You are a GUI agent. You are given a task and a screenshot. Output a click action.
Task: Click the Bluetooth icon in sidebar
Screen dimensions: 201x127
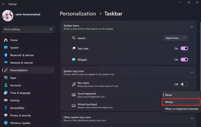6,55
